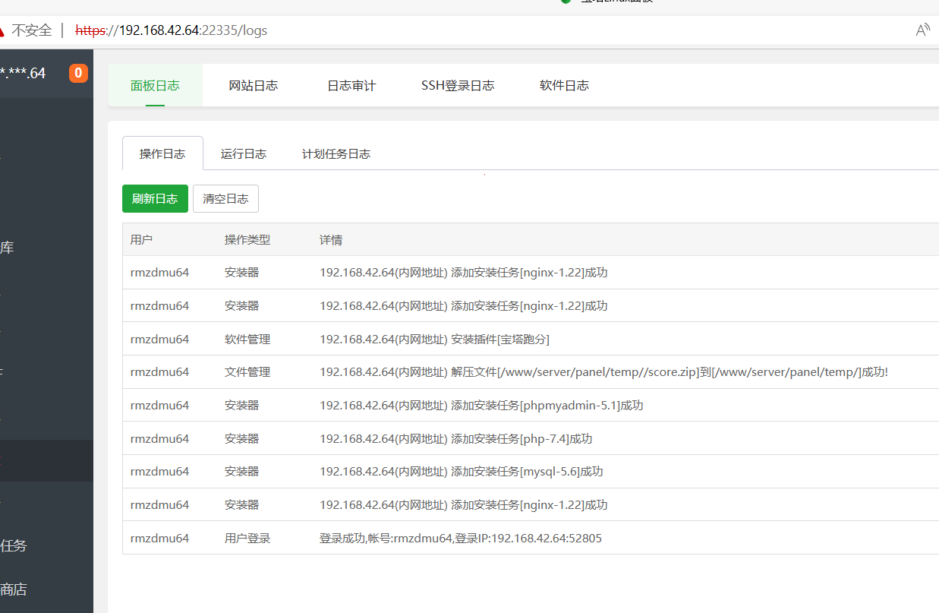Click the 用户 column header
The image size is (939, 613).
click(x=141, y=239)
